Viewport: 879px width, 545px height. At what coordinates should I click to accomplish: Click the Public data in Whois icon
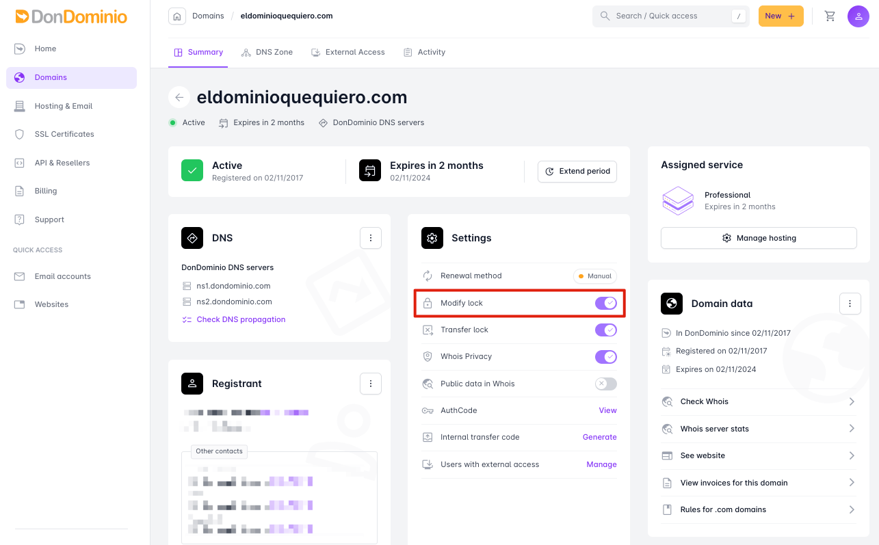428,384
